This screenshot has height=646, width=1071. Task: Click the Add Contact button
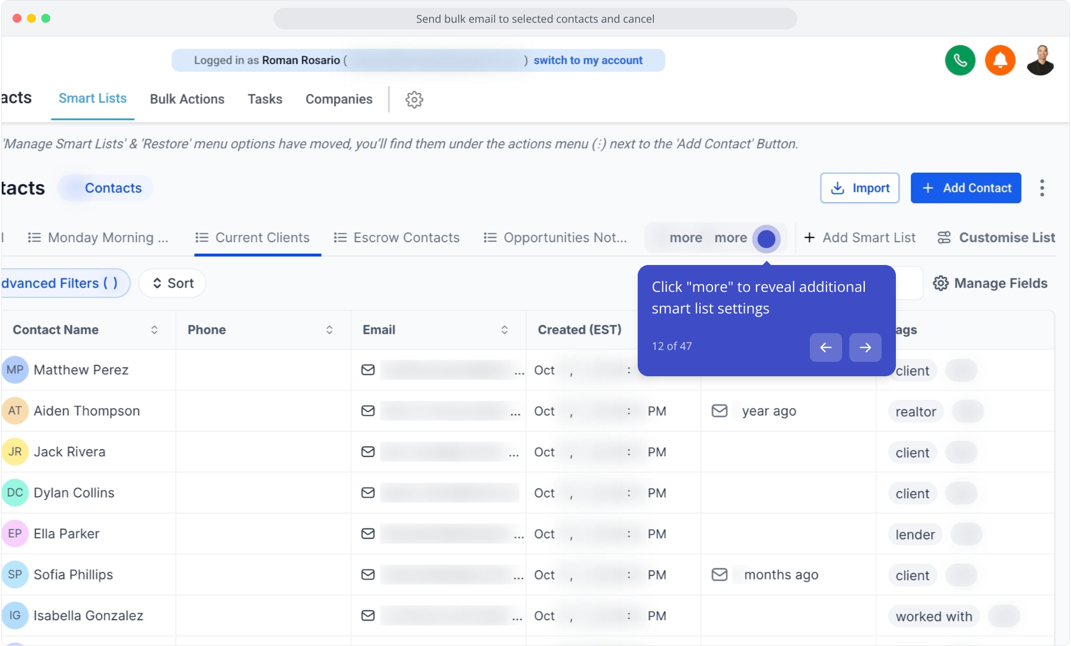[x=966, y=188]
